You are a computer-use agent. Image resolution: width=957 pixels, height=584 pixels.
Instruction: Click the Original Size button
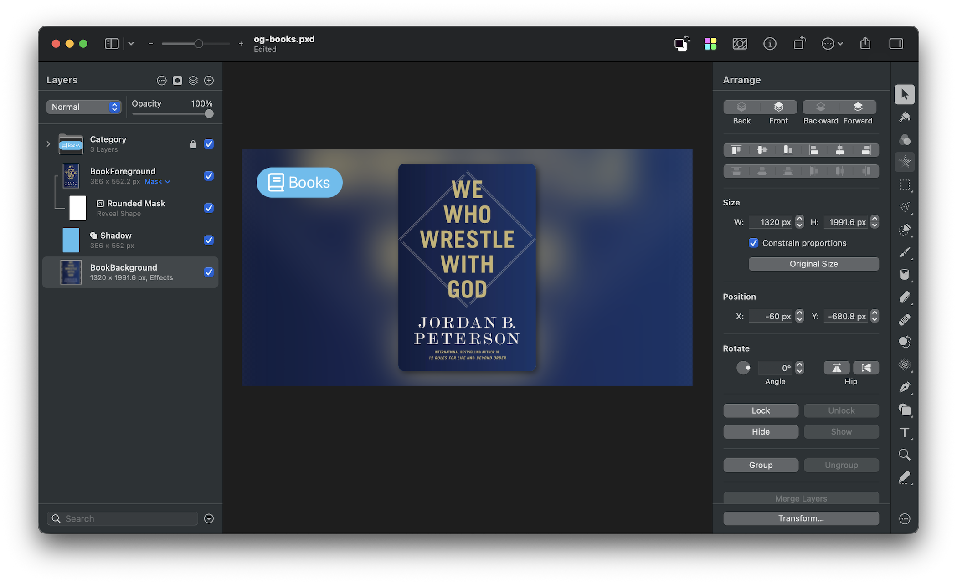[x=813, y=264]
